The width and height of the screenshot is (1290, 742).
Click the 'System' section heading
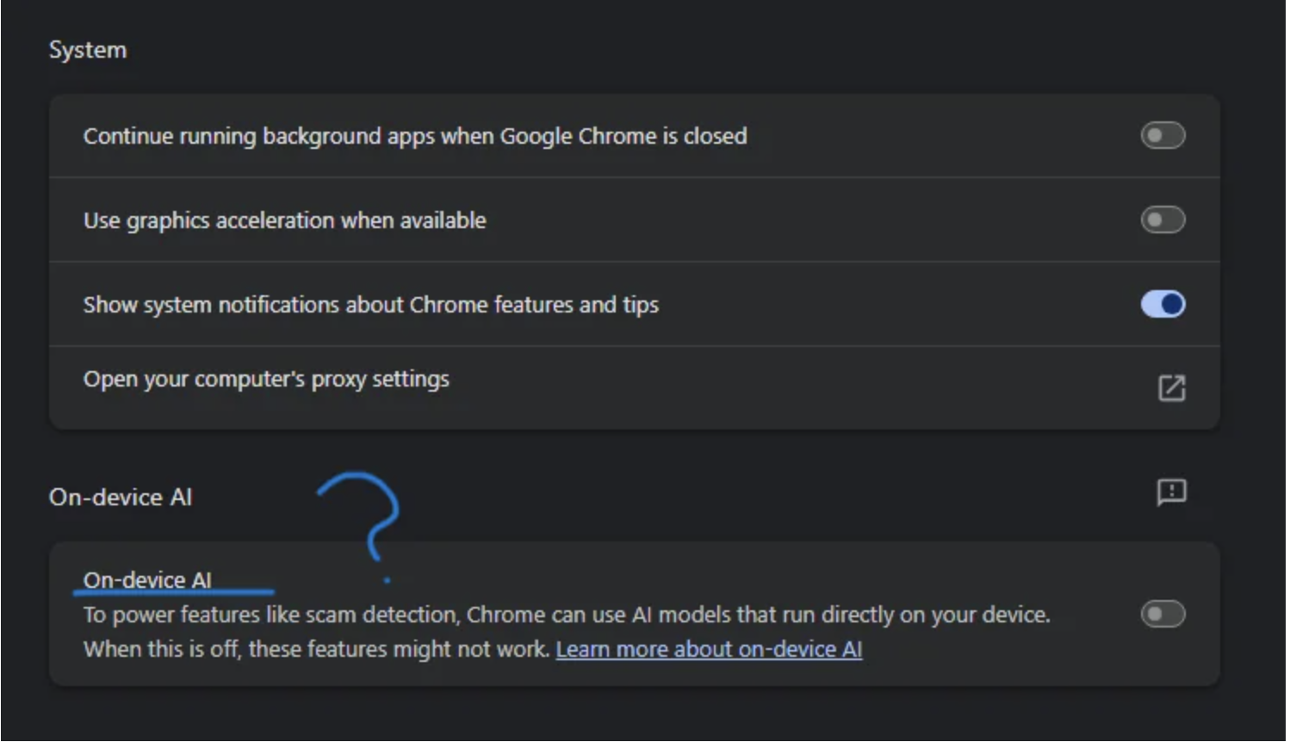(88, 50)
